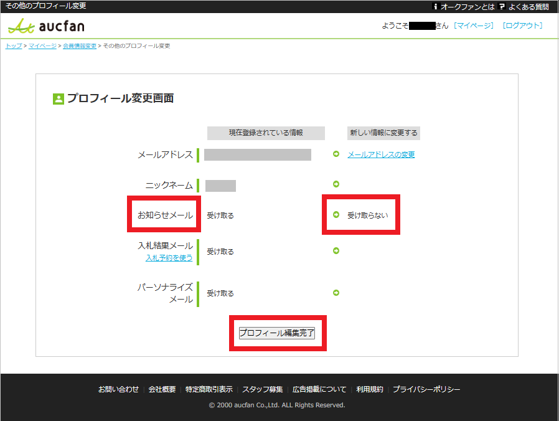This screenshot has width=559, height=421.
Task: Click the プロフィール編集完了 button
Action: [277, 333]
